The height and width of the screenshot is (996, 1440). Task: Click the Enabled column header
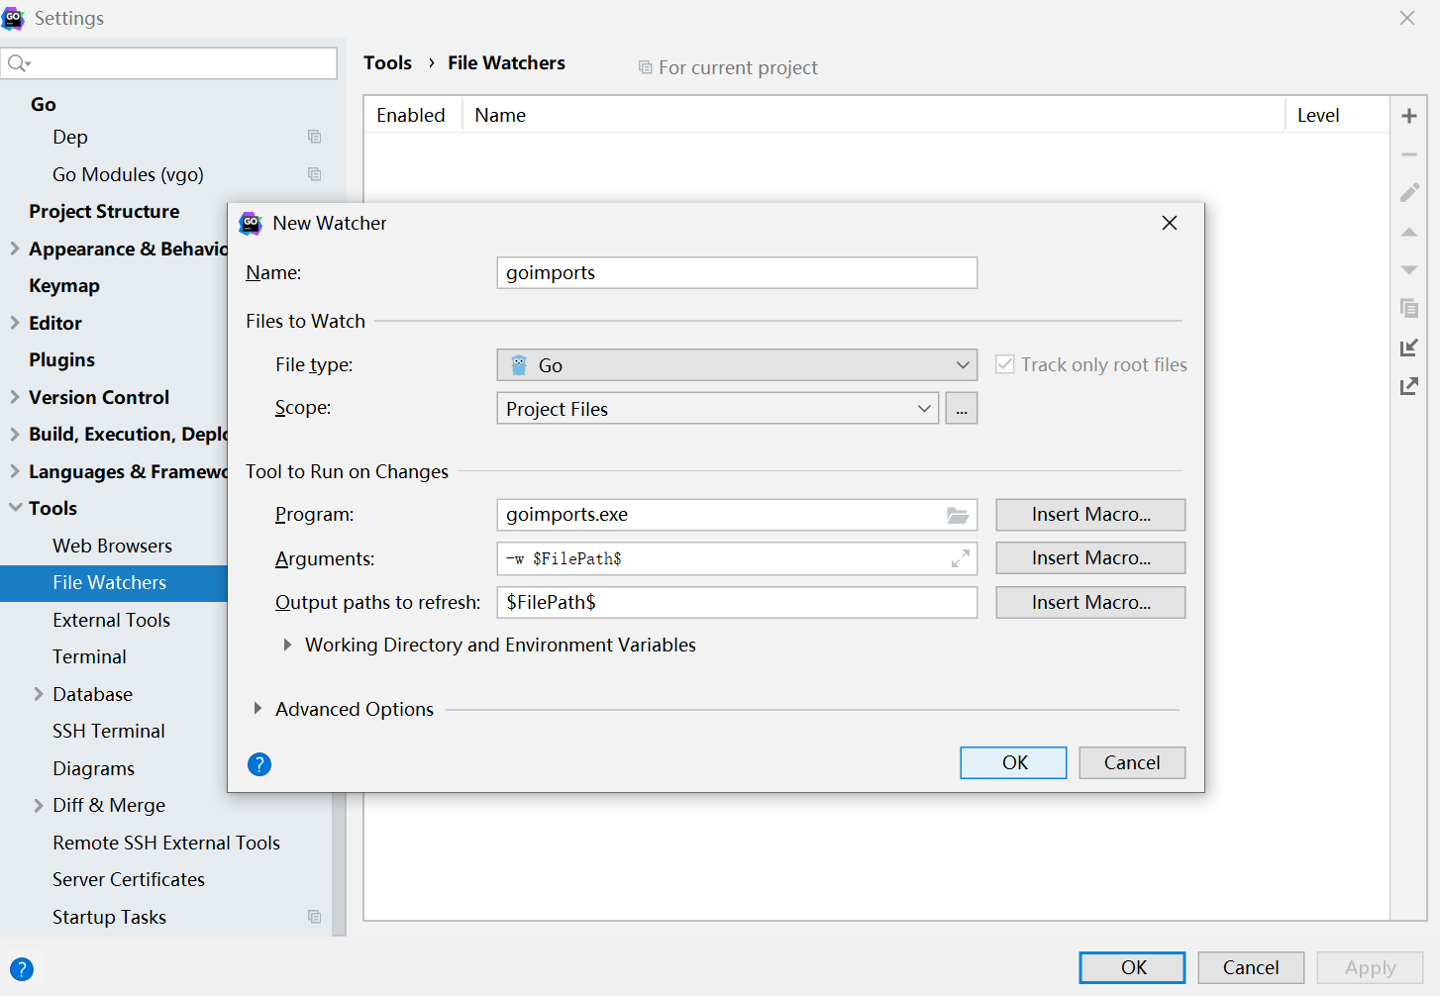[410, 115]
